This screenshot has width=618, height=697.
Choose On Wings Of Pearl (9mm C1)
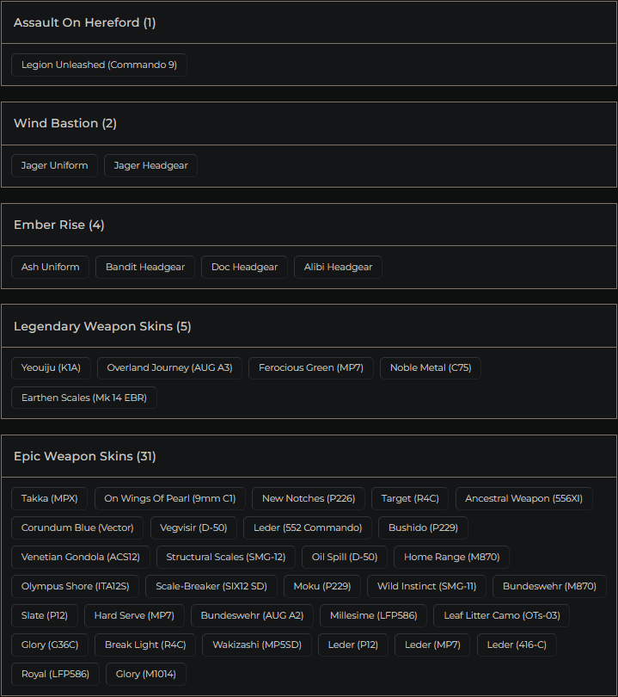tap(170, 498)
